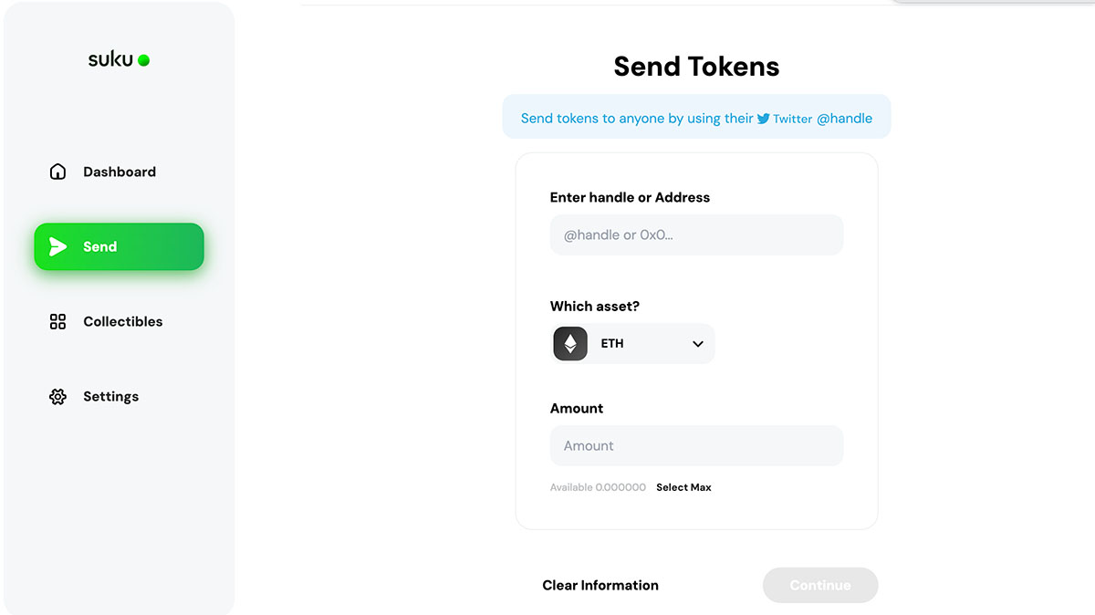Focus the Amount input field

click(x=696, y=445)
